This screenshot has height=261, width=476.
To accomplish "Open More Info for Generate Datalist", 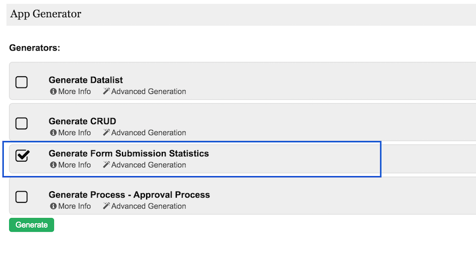I will 74,92.
